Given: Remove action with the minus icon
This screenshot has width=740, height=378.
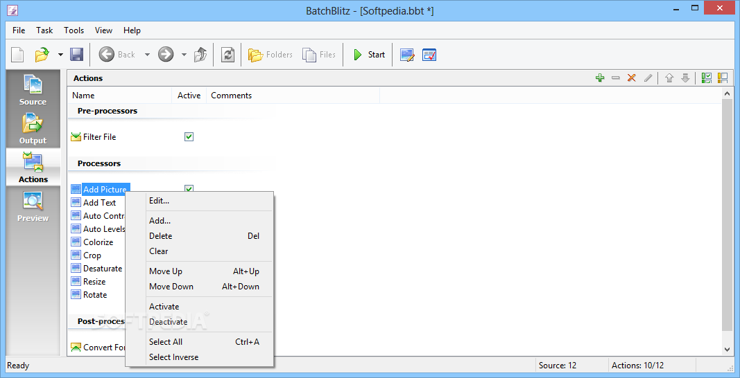Looking at the screenshot, I should pyautogui.click(x=615, y=78).
